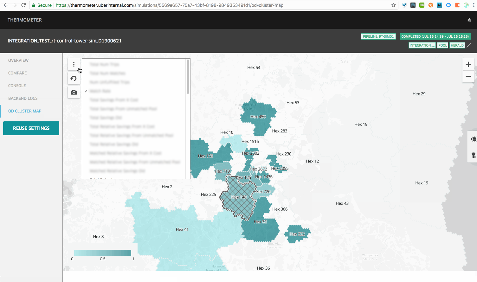
Task: Click the bug icon on map's right edge
Action: tap(474, 139)
